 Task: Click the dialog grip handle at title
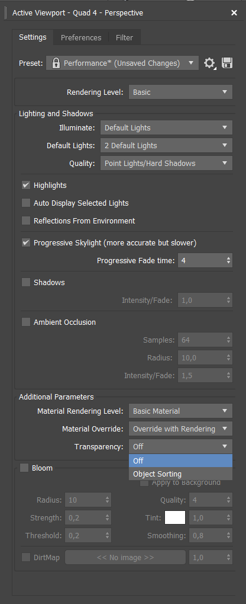click(x=5, y=12)
